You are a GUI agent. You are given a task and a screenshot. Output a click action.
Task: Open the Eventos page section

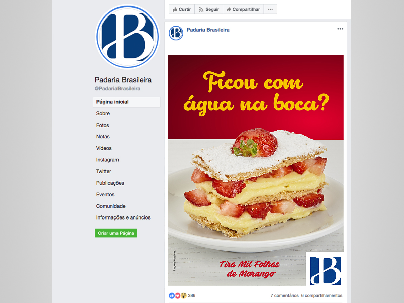(x=105, y=195)
